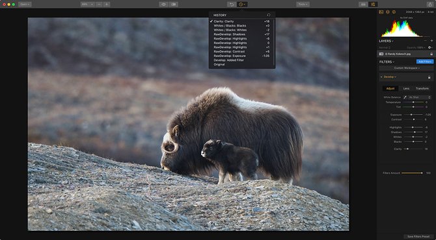Select Whites / Blacks: Blacks history entry
This screenshot has width=436, height=240.
point(242,26)
